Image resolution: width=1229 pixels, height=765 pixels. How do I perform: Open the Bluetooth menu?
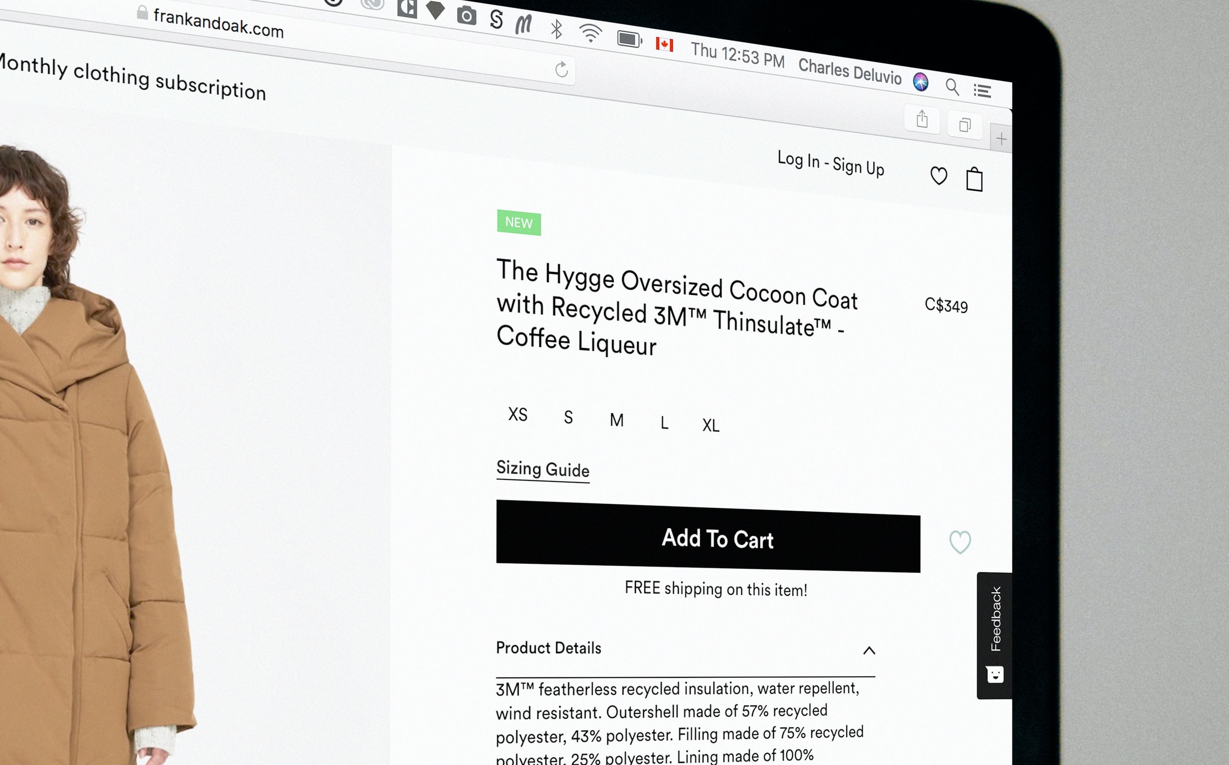click(556, 28)
